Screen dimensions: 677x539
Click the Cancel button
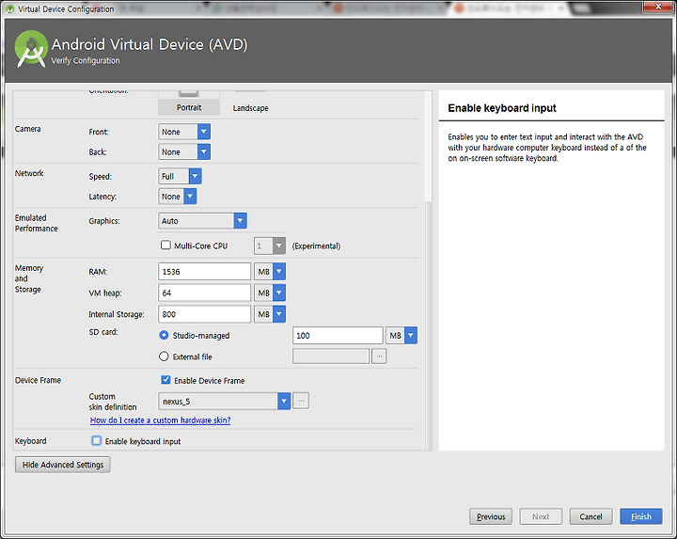[x=591, y=516]
